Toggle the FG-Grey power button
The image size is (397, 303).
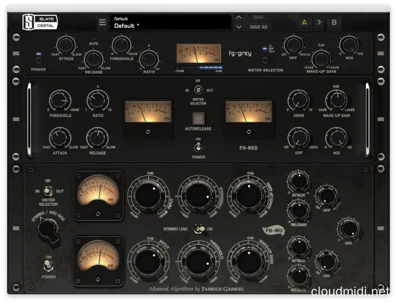pos(38,60)
